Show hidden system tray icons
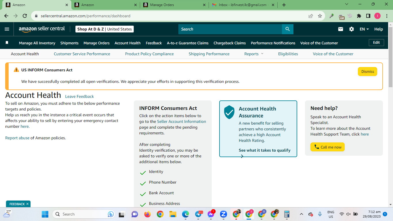Screen dimensions: 393x221 point(301,214)
